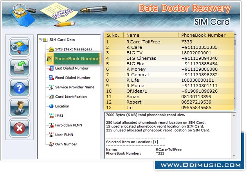This screenshot has width=247, height=172.
Task: Open Last Dialed Number tree item
Action: pos(72,68)
